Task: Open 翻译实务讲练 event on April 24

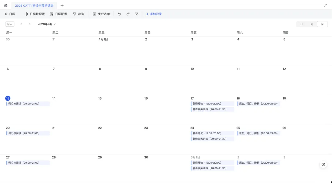Action: tap(212, 139)
